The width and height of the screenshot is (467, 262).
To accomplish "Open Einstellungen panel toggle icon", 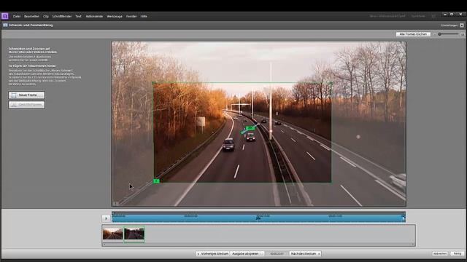I will 462,25.
